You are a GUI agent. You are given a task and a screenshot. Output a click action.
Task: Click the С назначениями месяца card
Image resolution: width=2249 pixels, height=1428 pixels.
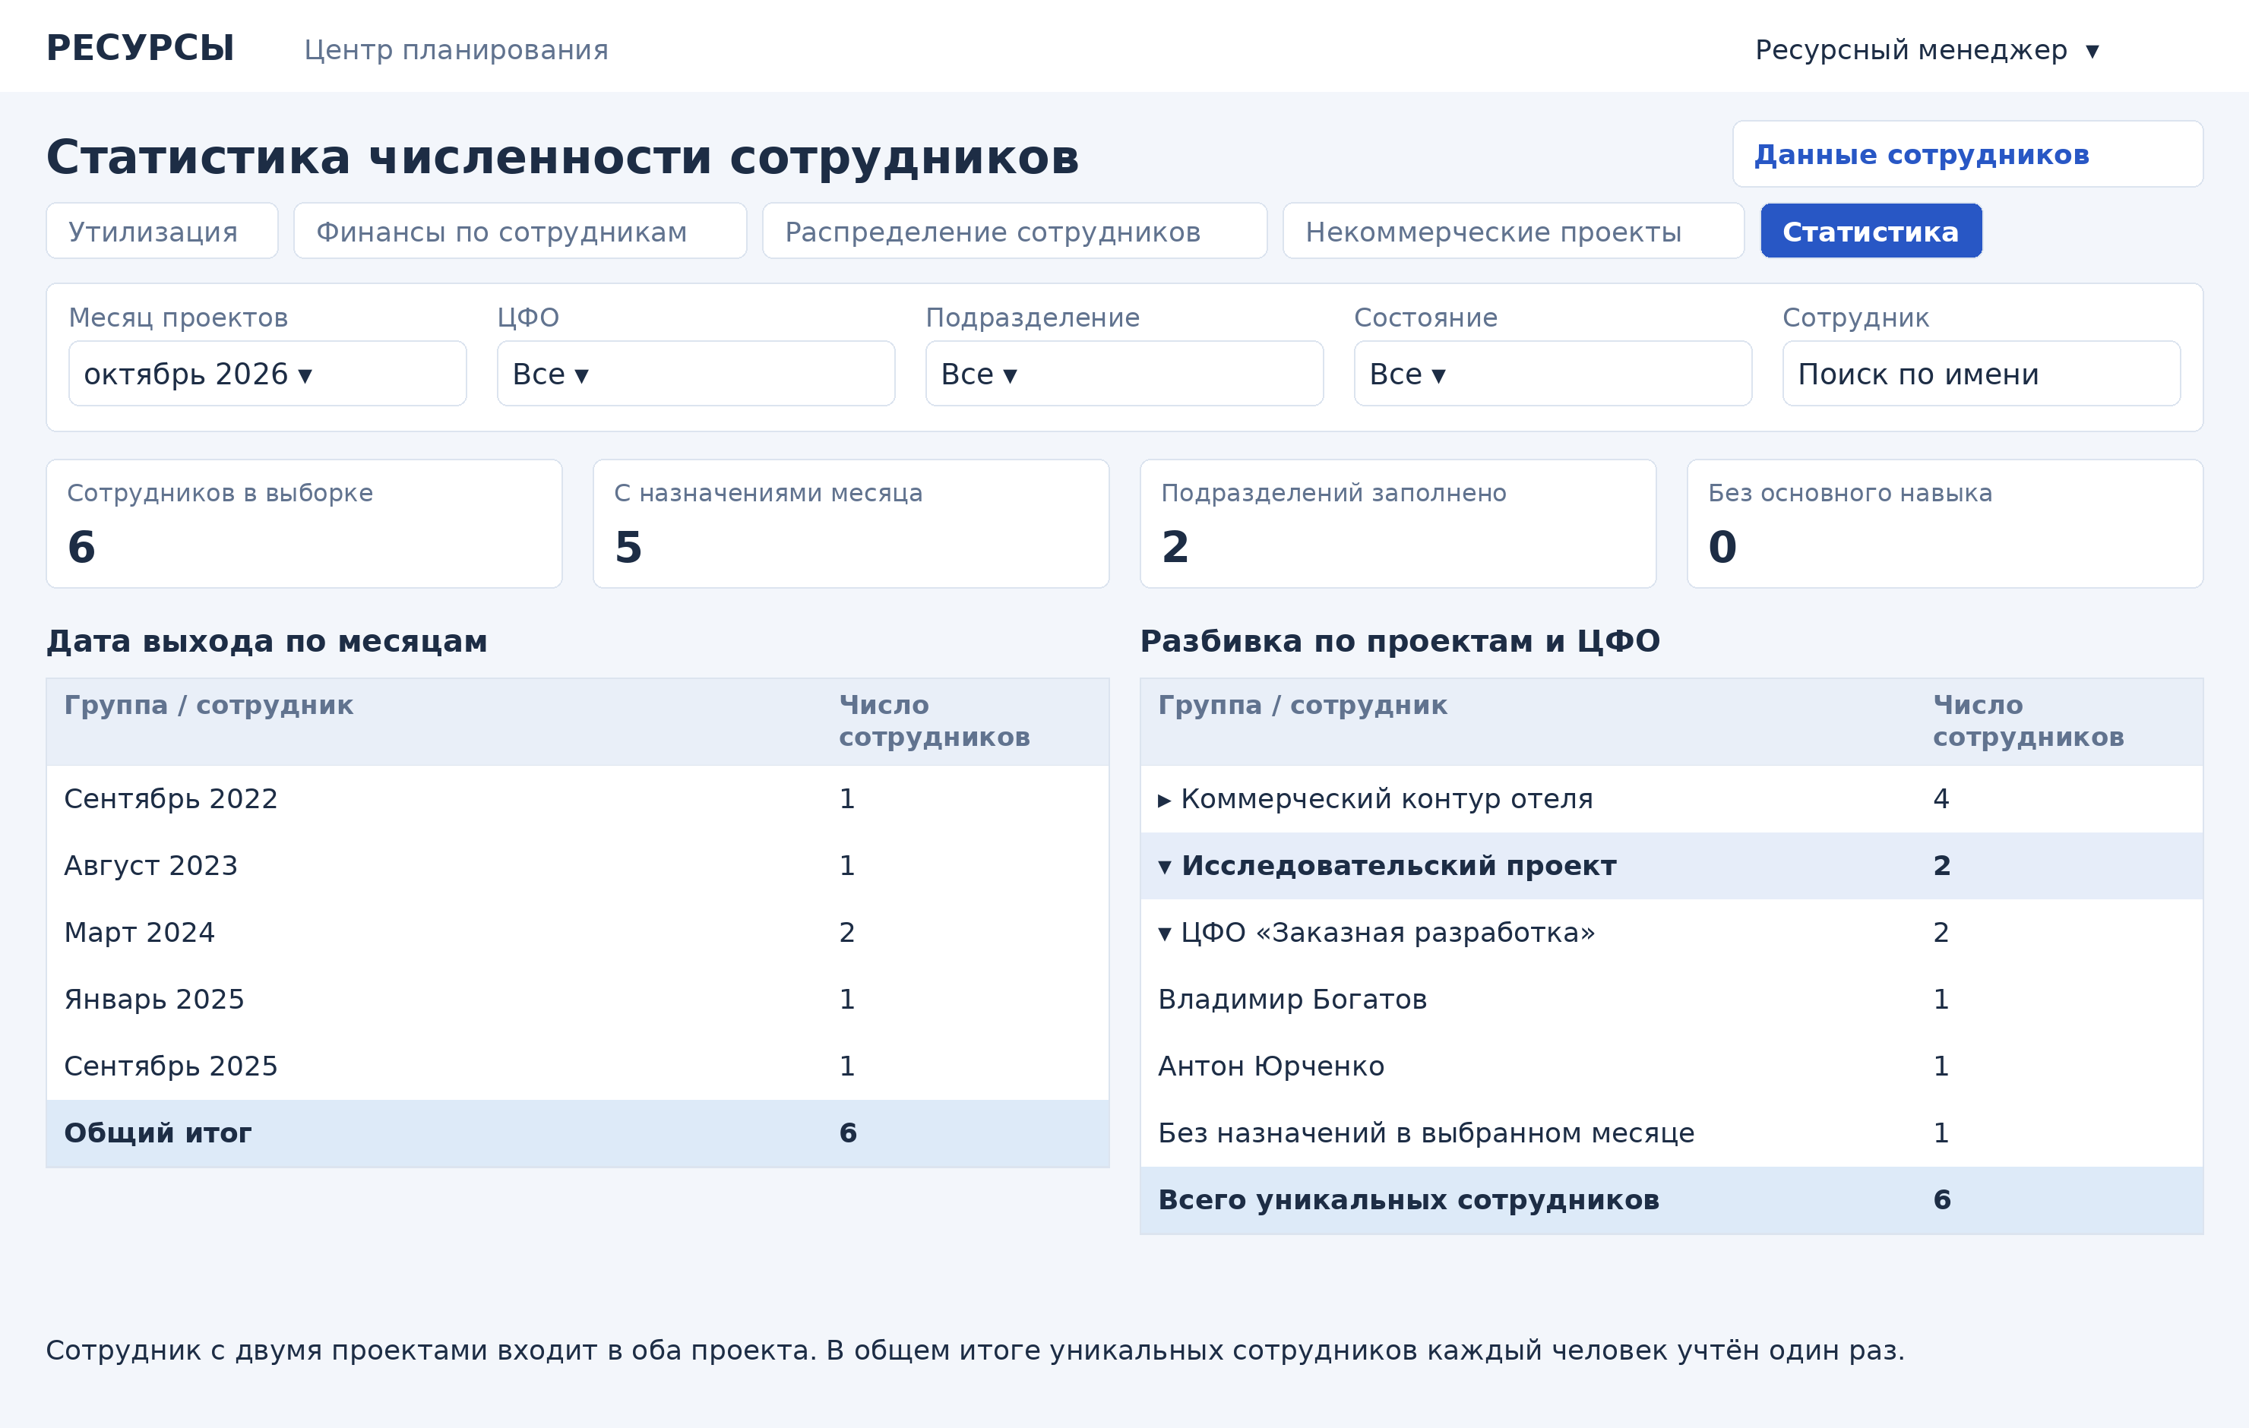(851, 524)
